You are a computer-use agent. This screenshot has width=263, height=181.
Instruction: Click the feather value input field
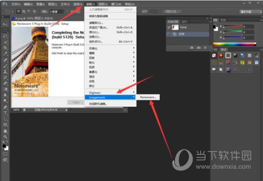tap(56, 12)
